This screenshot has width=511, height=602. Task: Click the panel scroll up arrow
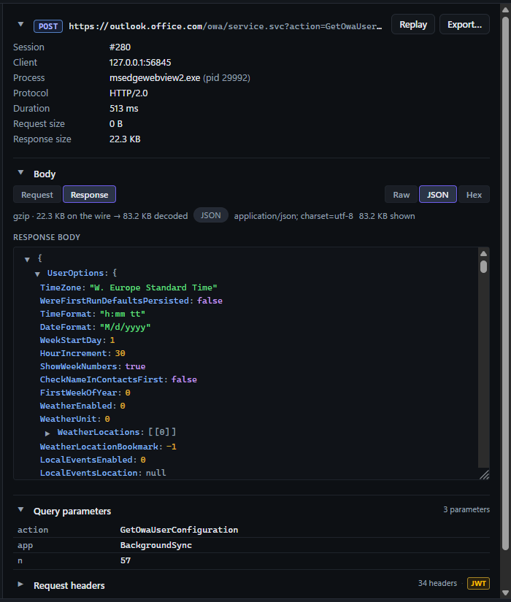506,10
